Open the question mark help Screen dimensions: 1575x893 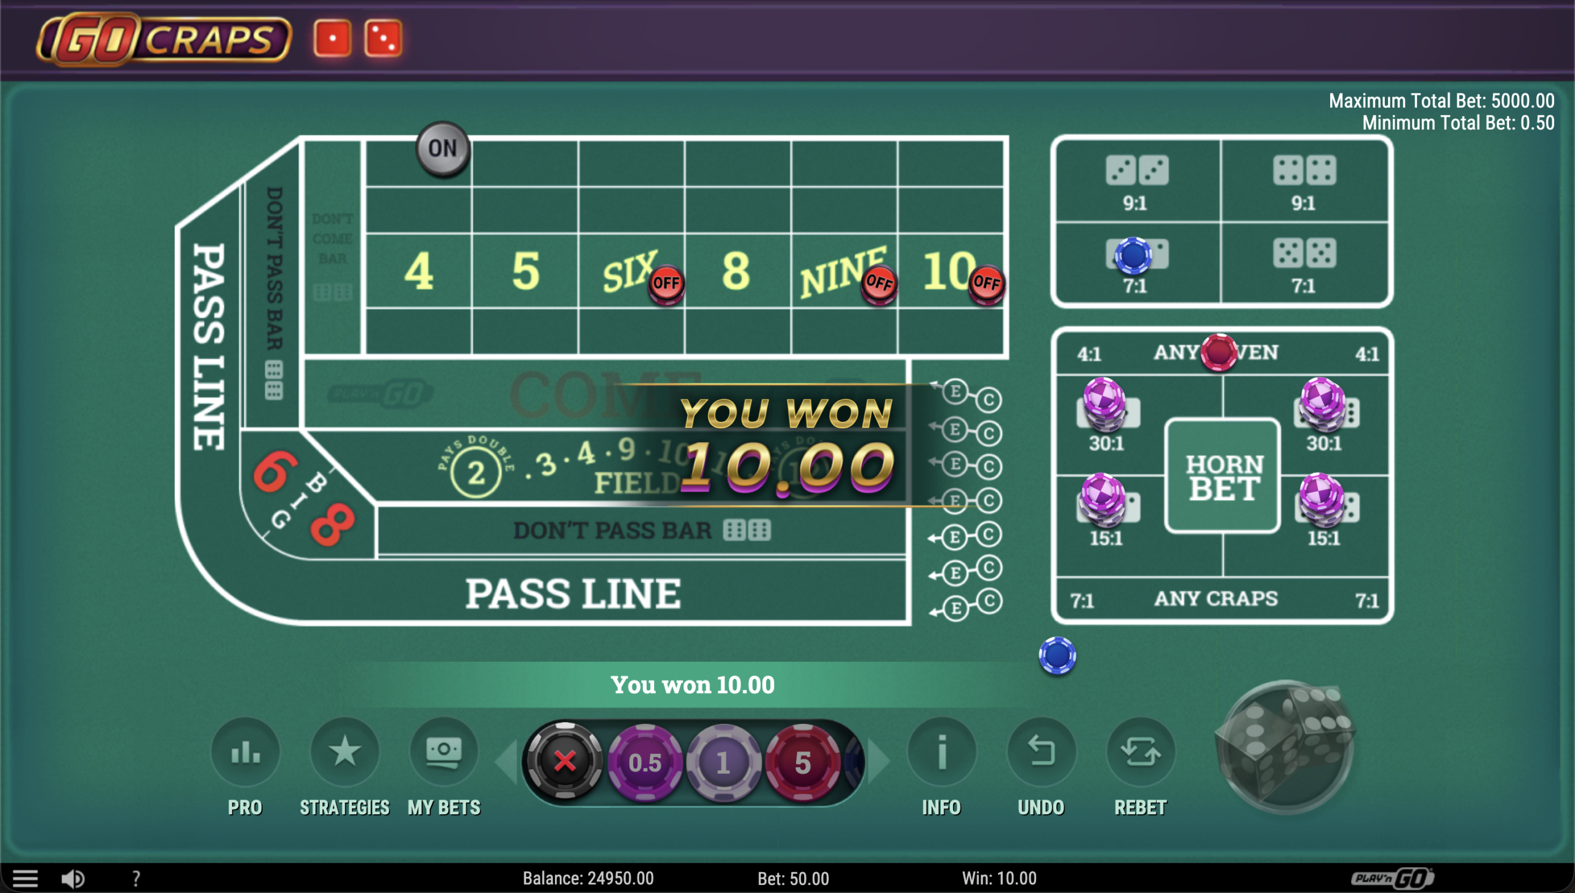pos(136,878)
